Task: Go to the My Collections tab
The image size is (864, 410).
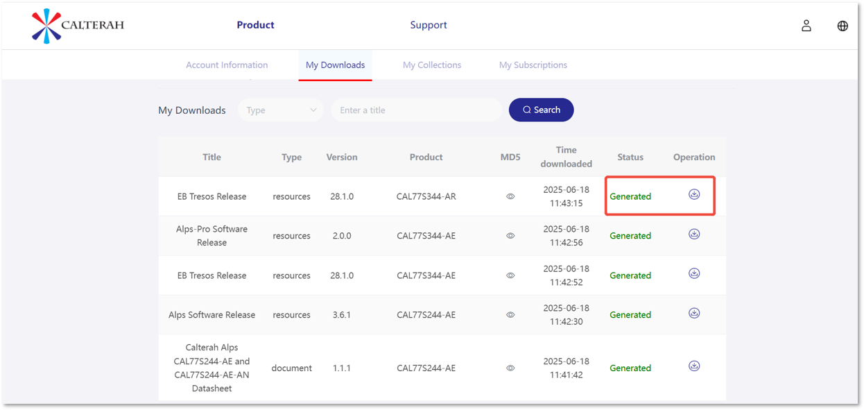Action: pyautogui.click(x=432, y=65)
